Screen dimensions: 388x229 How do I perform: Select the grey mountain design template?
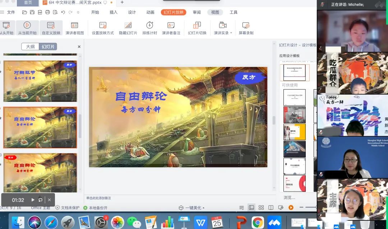(x=295, y=115)
